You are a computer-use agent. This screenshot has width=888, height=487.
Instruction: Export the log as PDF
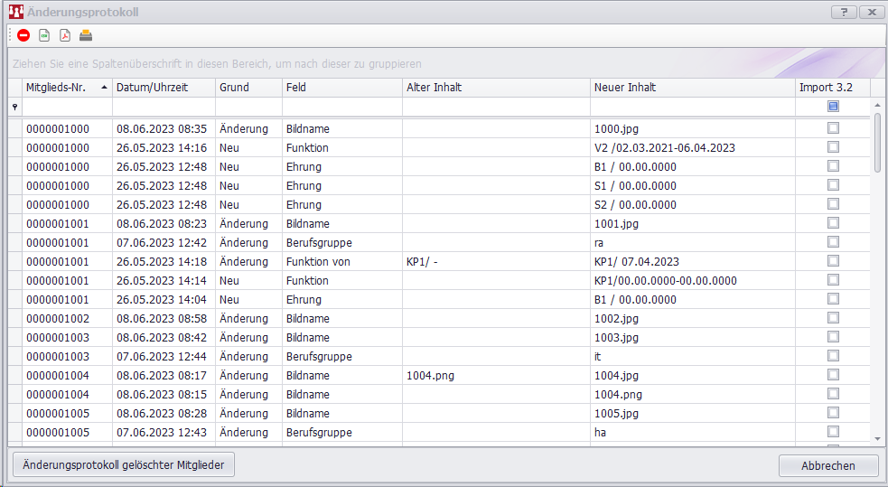click(65, 36)
